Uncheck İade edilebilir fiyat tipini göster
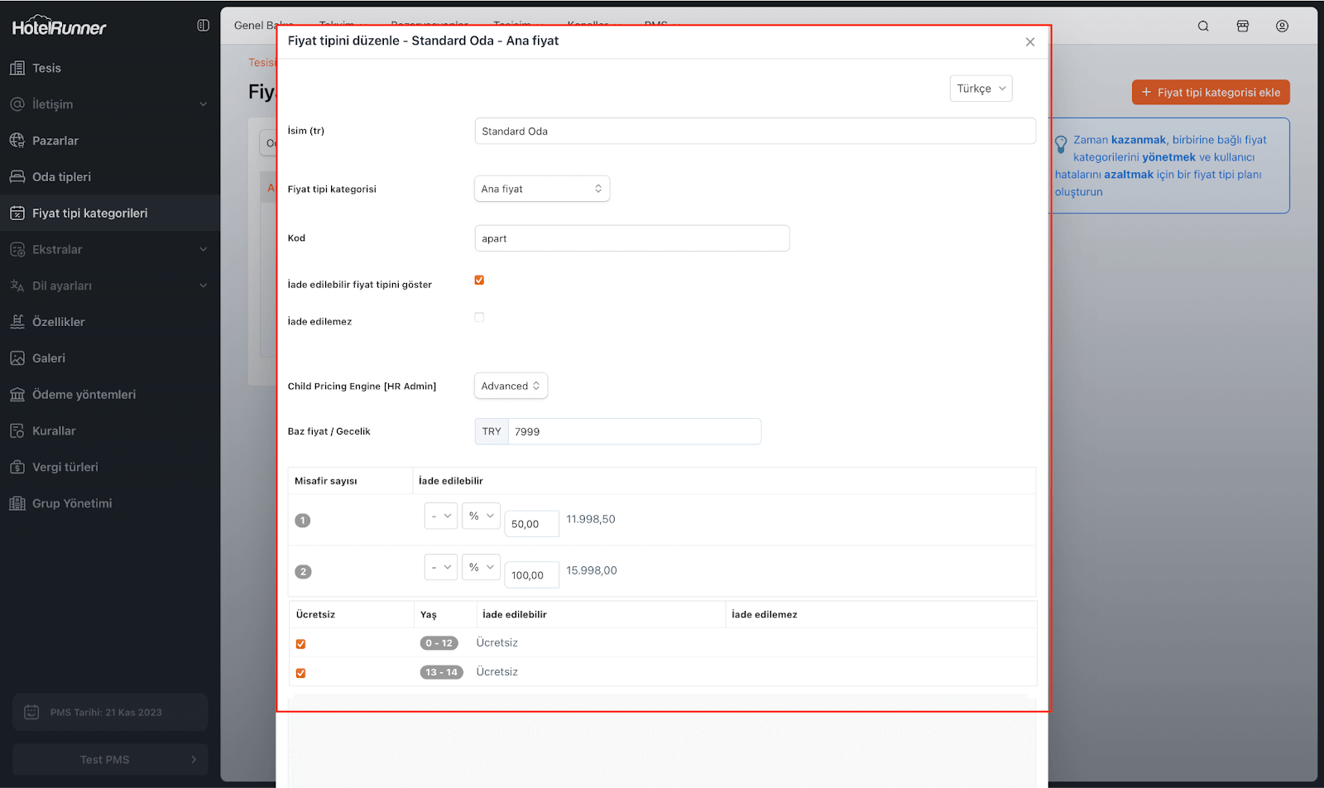 click(x=479, y=280)
